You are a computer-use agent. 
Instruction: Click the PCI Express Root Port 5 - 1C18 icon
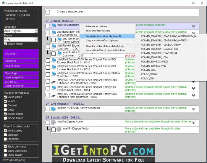tap(54, 67)
